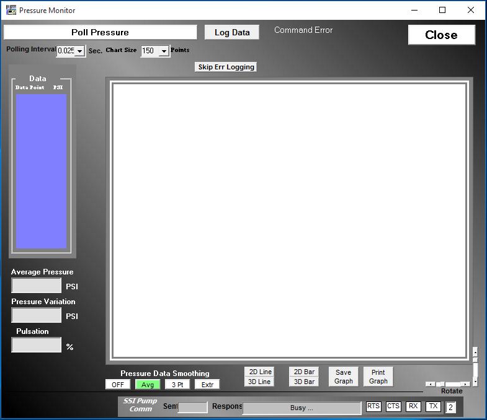Choose 3 Pt smoothing option
This screenshot has width=487, height=420.
177,385
